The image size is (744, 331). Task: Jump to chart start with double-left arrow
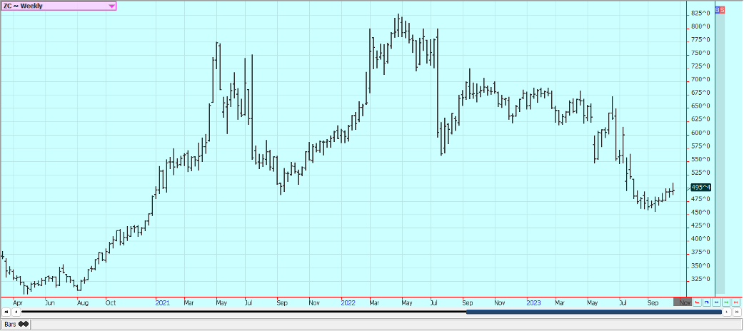pyautogui.click(x=6, y=312)
